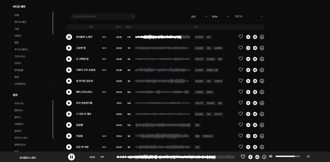Expand the BPM filter dropdown
Image resolution: width=330 pixels, height=162 pixels.
tap(220, 17)
